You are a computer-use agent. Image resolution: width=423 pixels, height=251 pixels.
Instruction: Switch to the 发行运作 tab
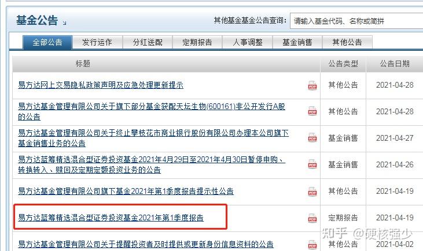point(97,42)
